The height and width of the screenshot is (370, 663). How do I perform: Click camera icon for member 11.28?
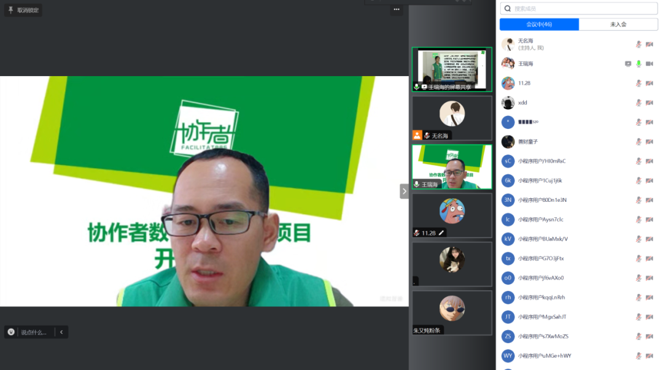649,83
